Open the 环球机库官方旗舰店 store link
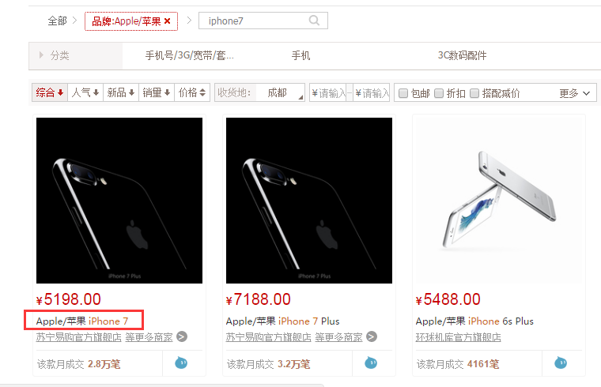Viewport: 601px width, 387px height. tap(459, 337)
